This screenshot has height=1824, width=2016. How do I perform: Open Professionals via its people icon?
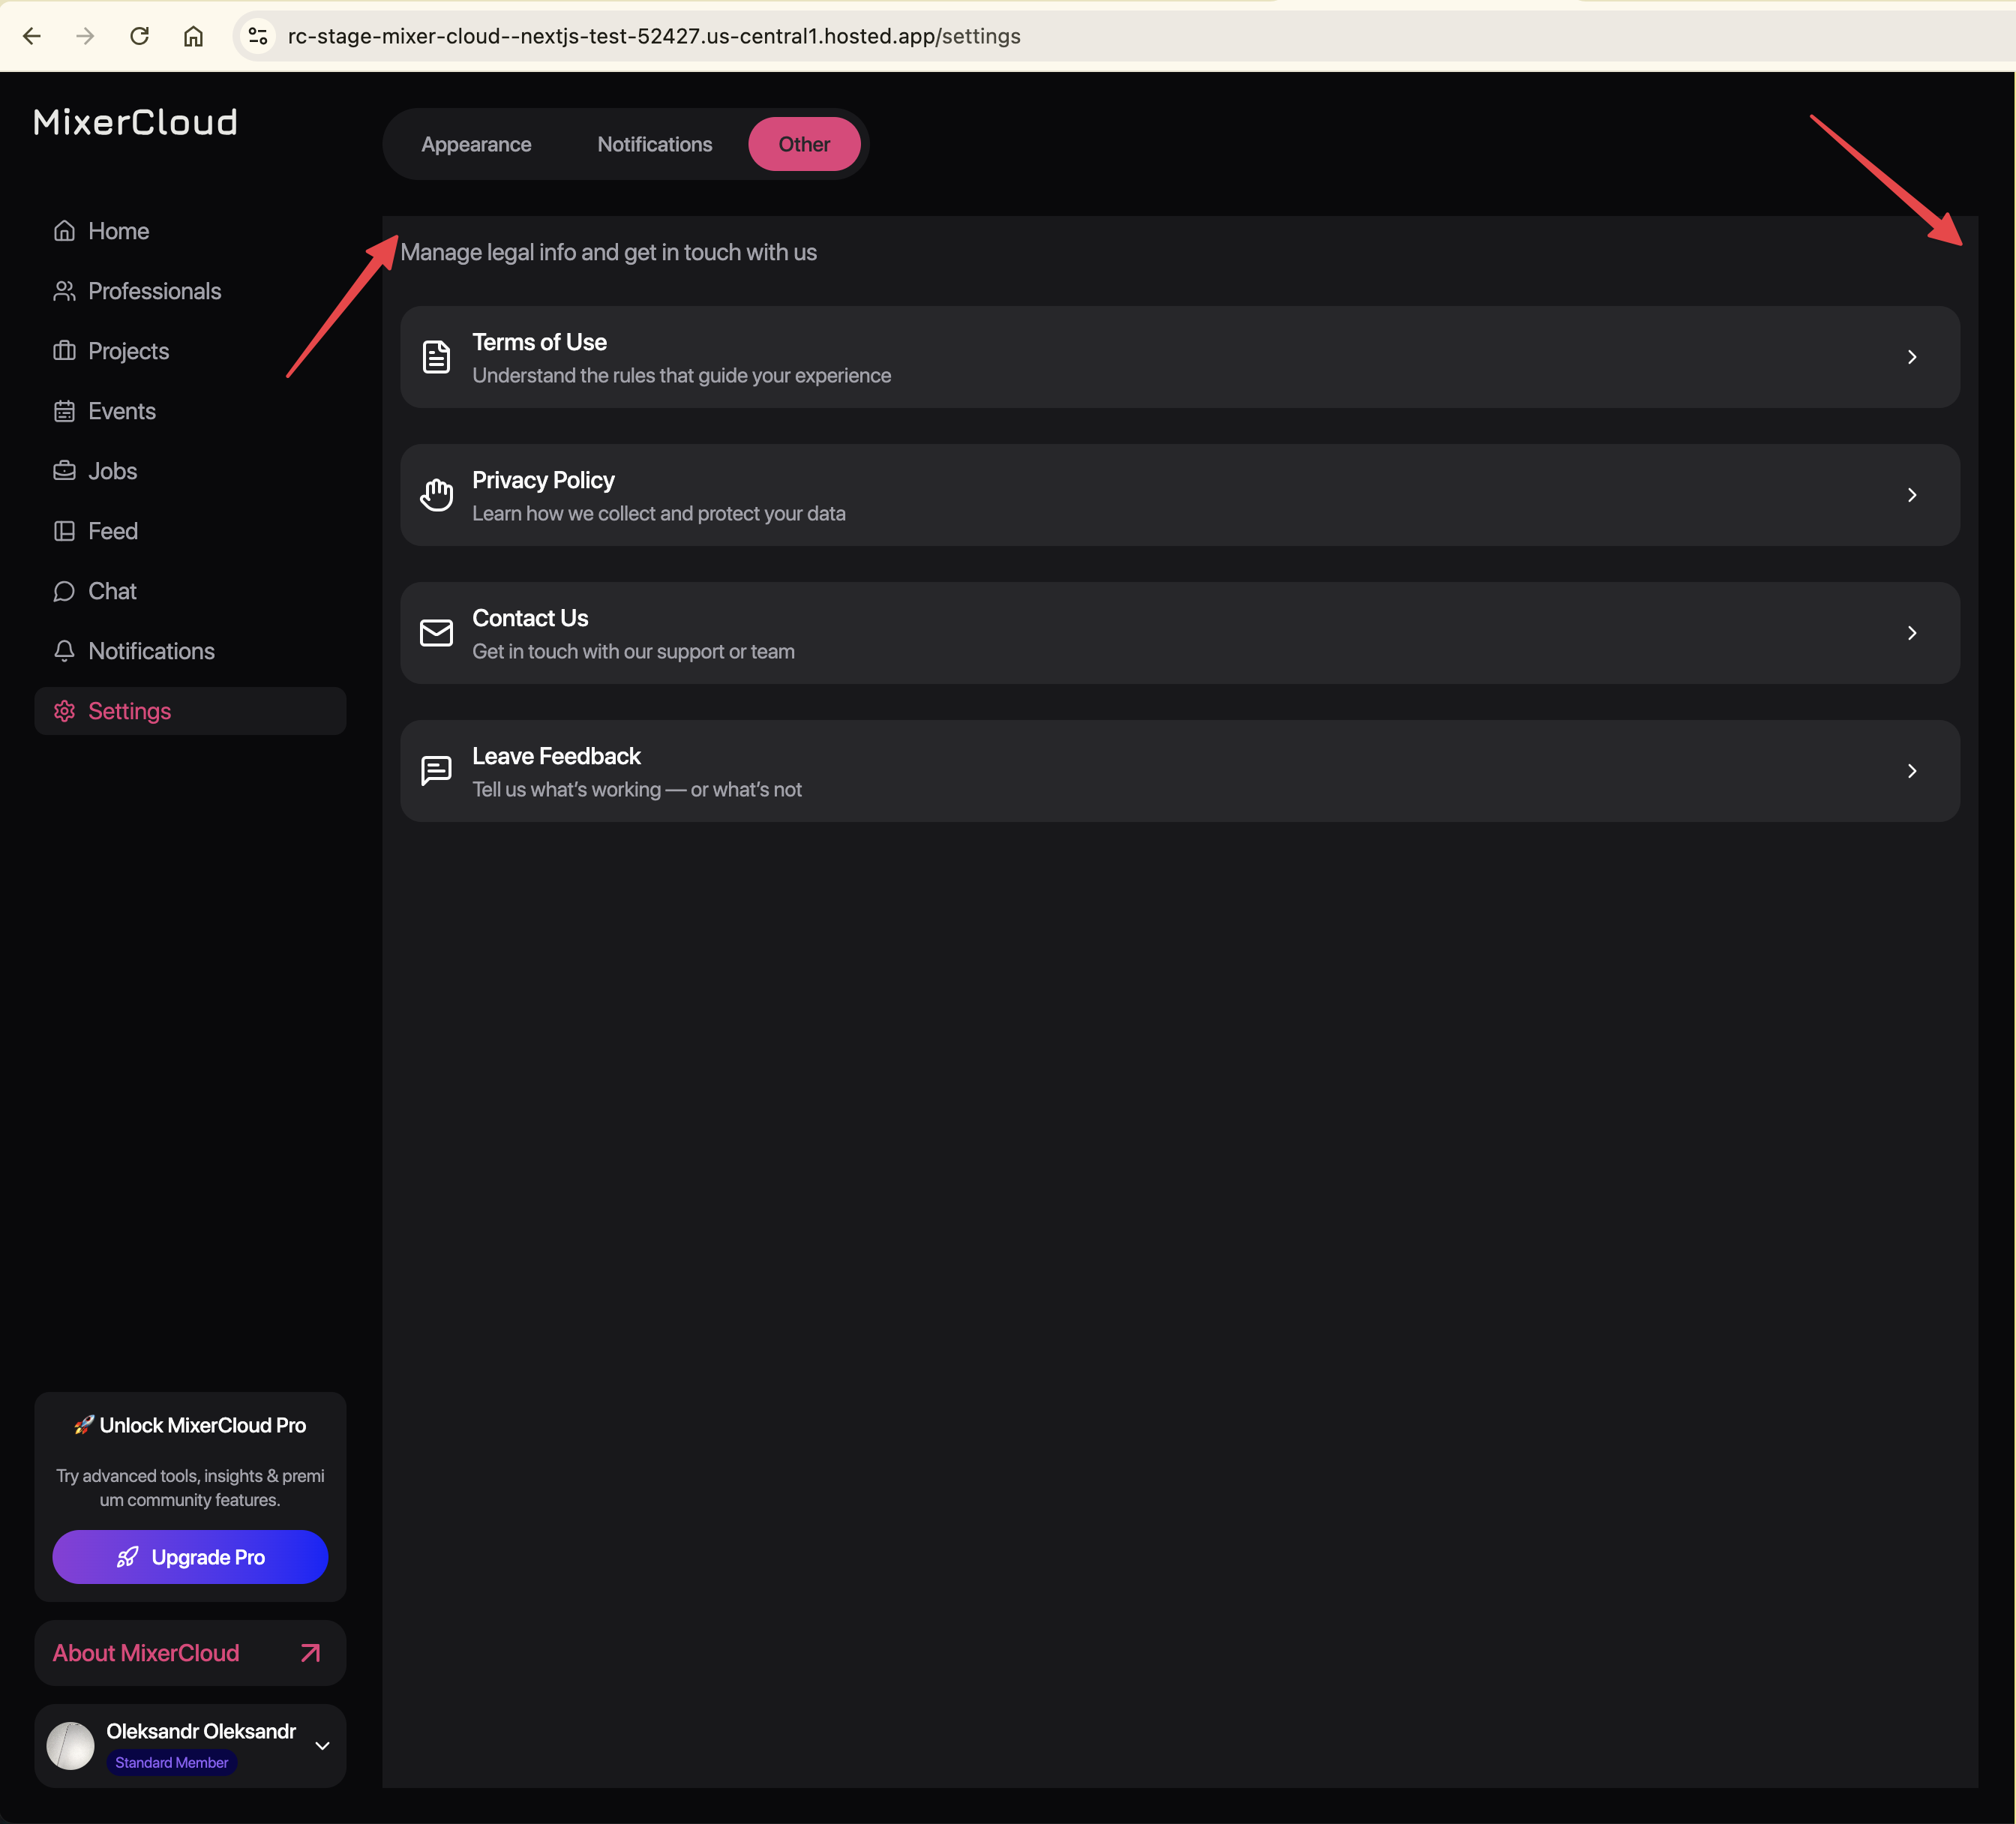coord(64,291)
